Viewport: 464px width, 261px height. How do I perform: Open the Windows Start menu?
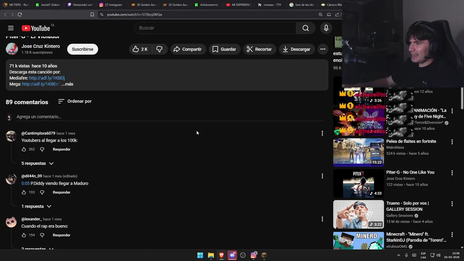pyautogui.click(x=200, y=255)
